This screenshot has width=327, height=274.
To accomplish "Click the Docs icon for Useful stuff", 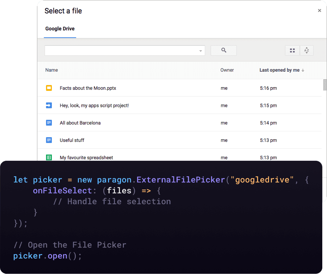I will tap(49, 140).
